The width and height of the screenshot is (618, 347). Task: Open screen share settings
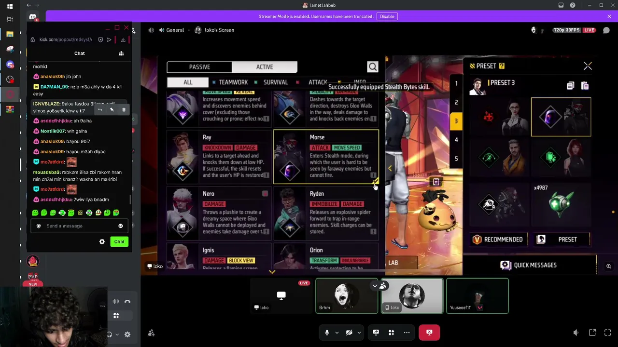(x=376, y=333)
